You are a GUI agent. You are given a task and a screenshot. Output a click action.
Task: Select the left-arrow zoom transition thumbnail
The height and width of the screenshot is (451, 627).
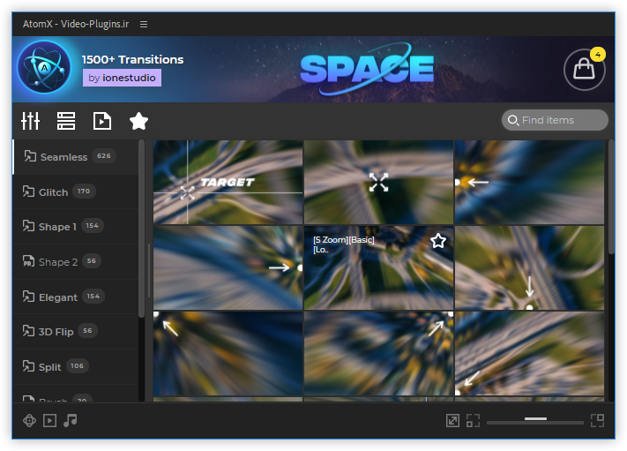tap(529, 182)
